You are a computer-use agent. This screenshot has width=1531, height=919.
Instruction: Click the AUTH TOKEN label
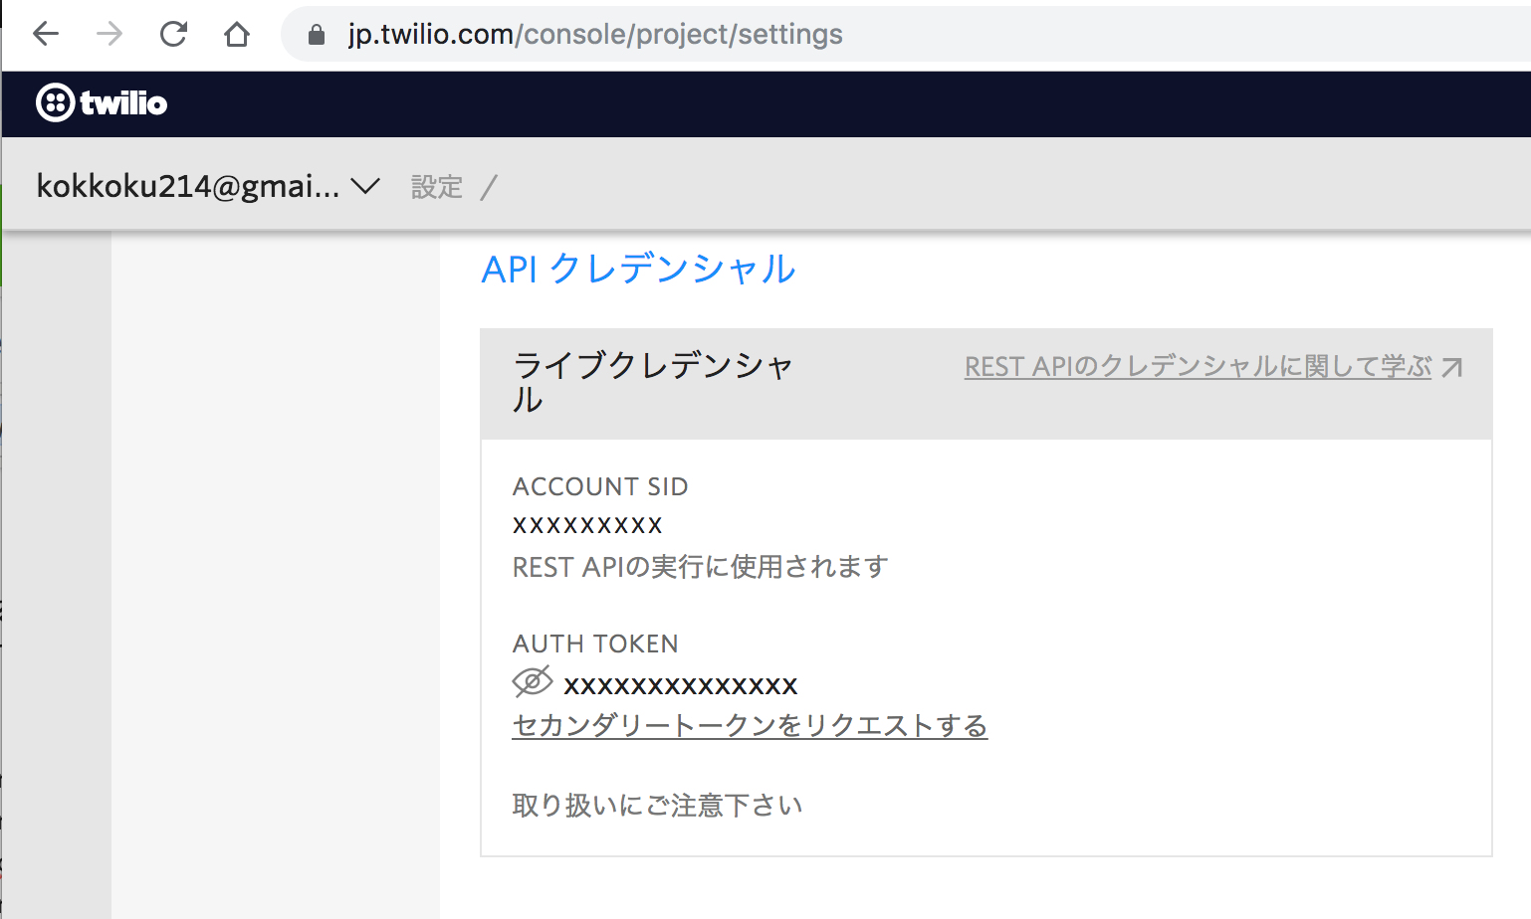(595, 643)
